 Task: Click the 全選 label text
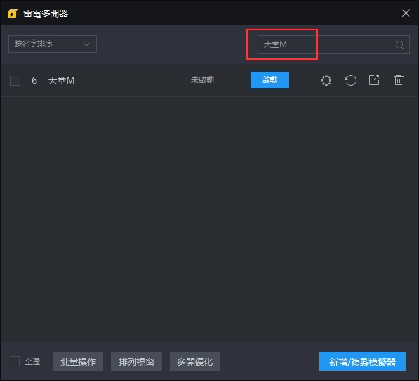click(32, 361)
